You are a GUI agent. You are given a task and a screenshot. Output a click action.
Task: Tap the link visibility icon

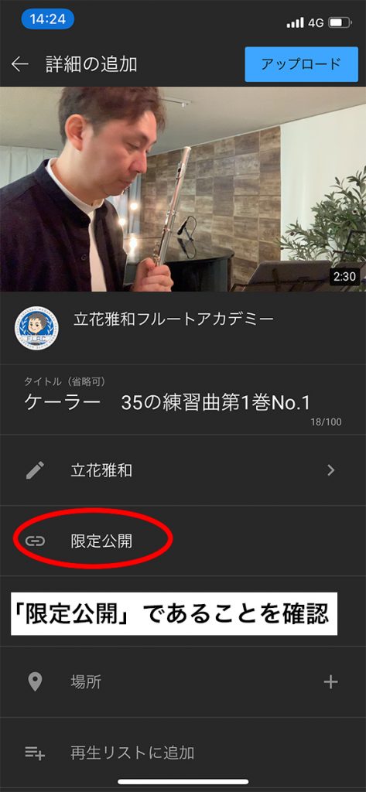click(x=35, y=541)
